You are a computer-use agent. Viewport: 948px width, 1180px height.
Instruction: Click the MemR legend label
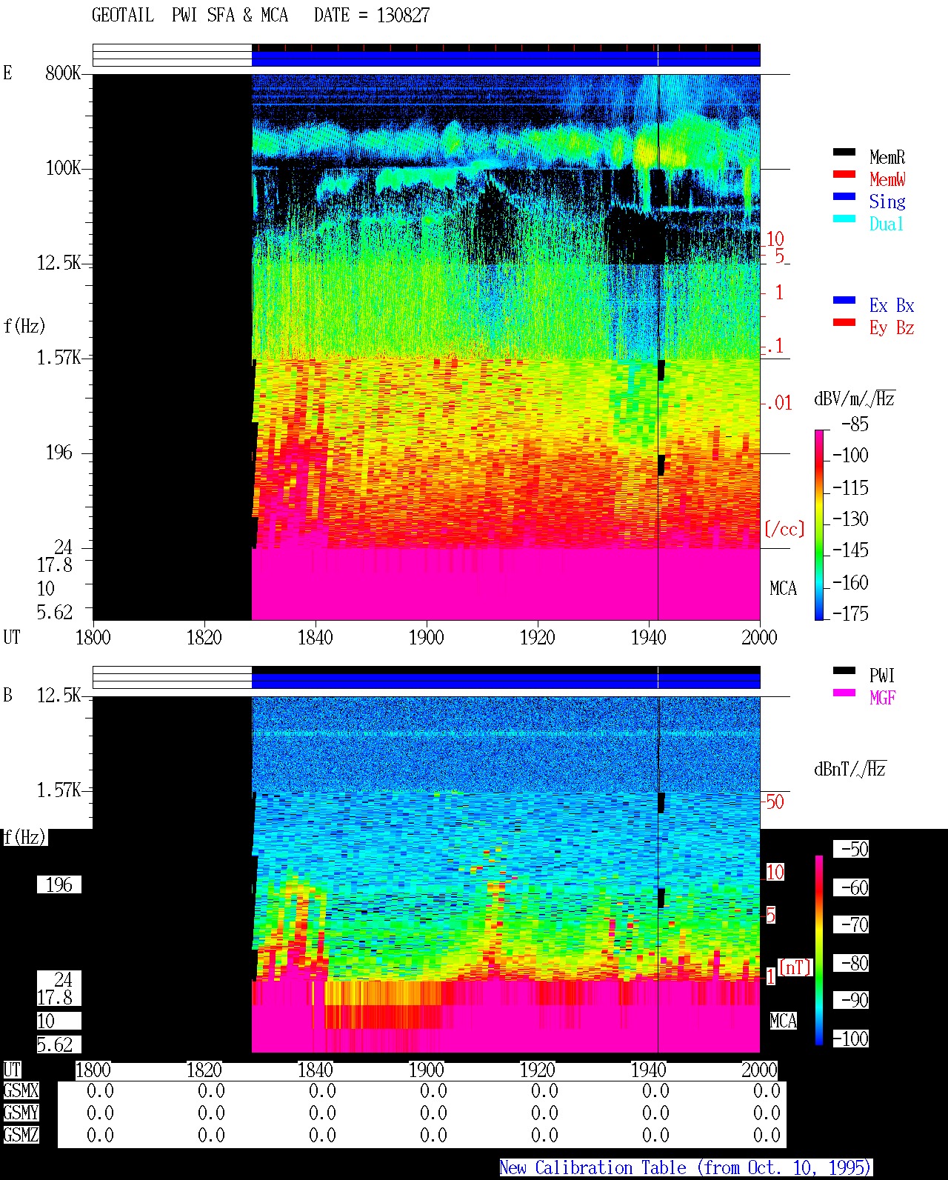point(887,157)
